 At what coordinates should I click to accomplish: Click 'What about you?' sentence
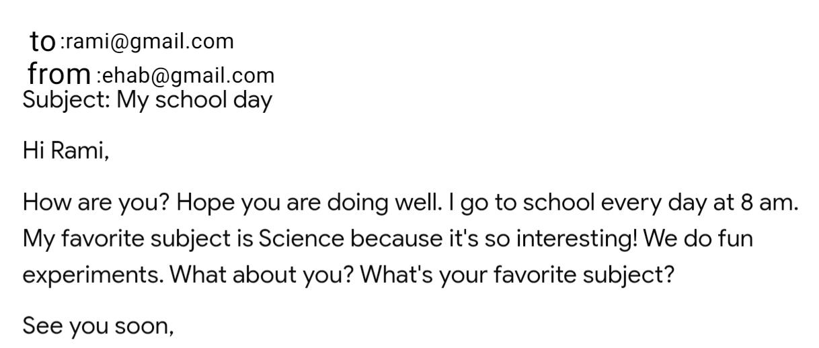point(262,275)
